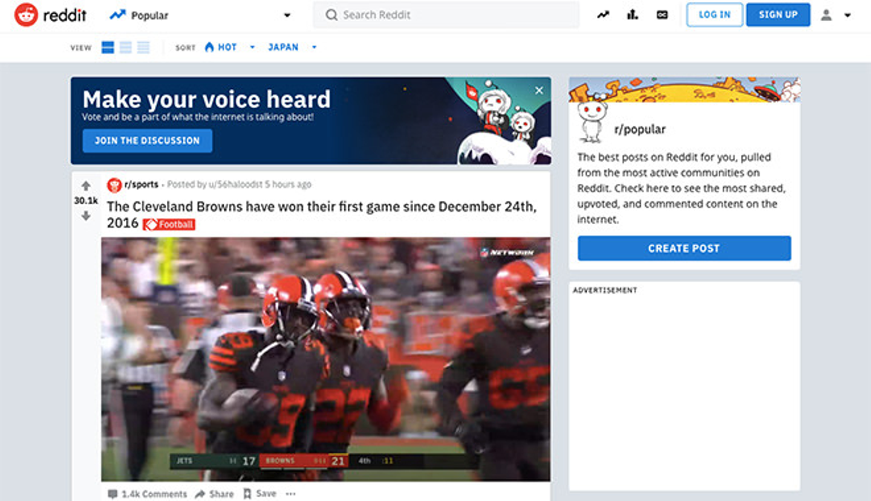Open the Cleveland Browns post title
This screenshot has height=501, width=871.
321,215
